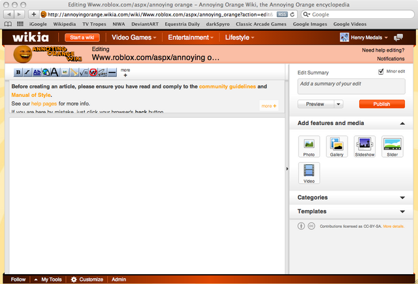
Task: Add a Video to the article
Action: coord(309,173)
